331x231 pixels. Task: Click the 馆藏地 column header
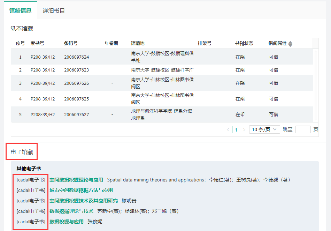tap(137, 44)
